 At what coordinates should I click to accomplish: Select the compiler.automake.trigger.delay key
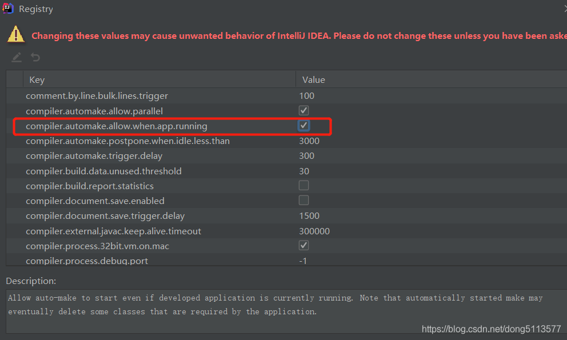click(94, 155)
